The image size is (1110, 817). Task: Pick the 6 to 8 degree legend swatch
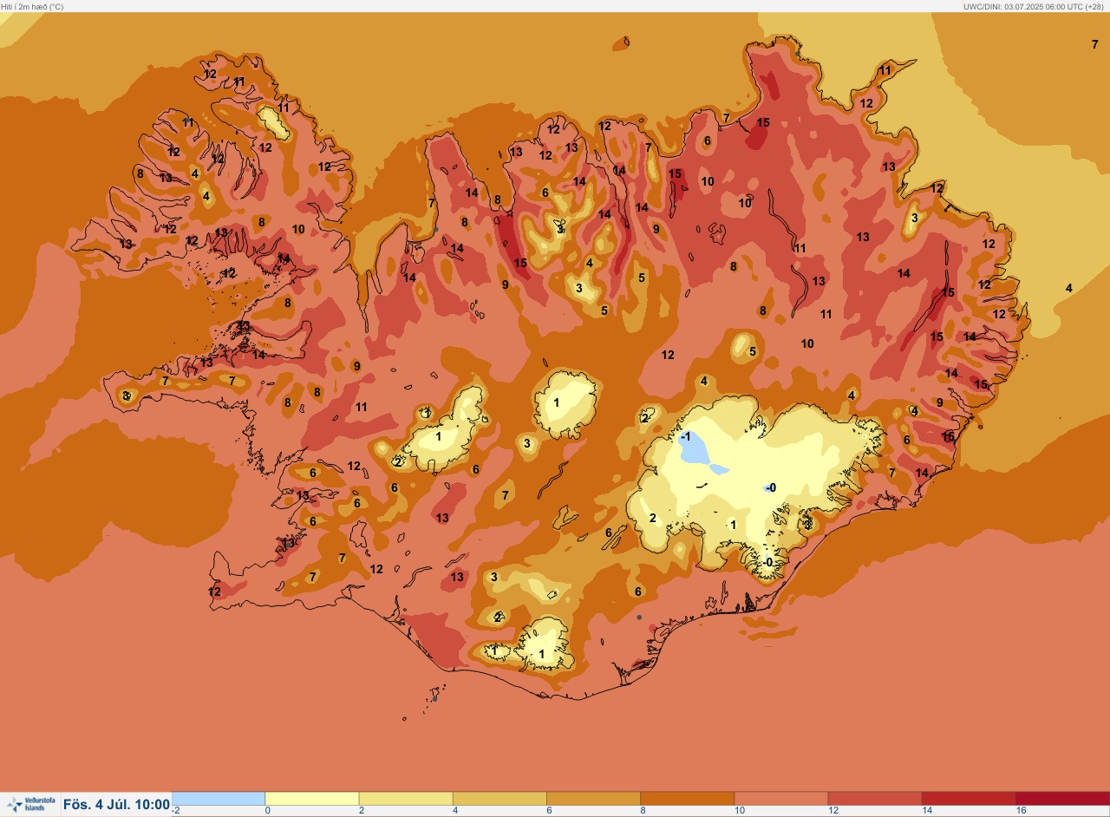[593, 799]
